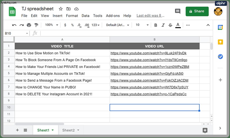Print the spreadsheet
This screenshot has width=230, height=138.
tap(29, 25)
